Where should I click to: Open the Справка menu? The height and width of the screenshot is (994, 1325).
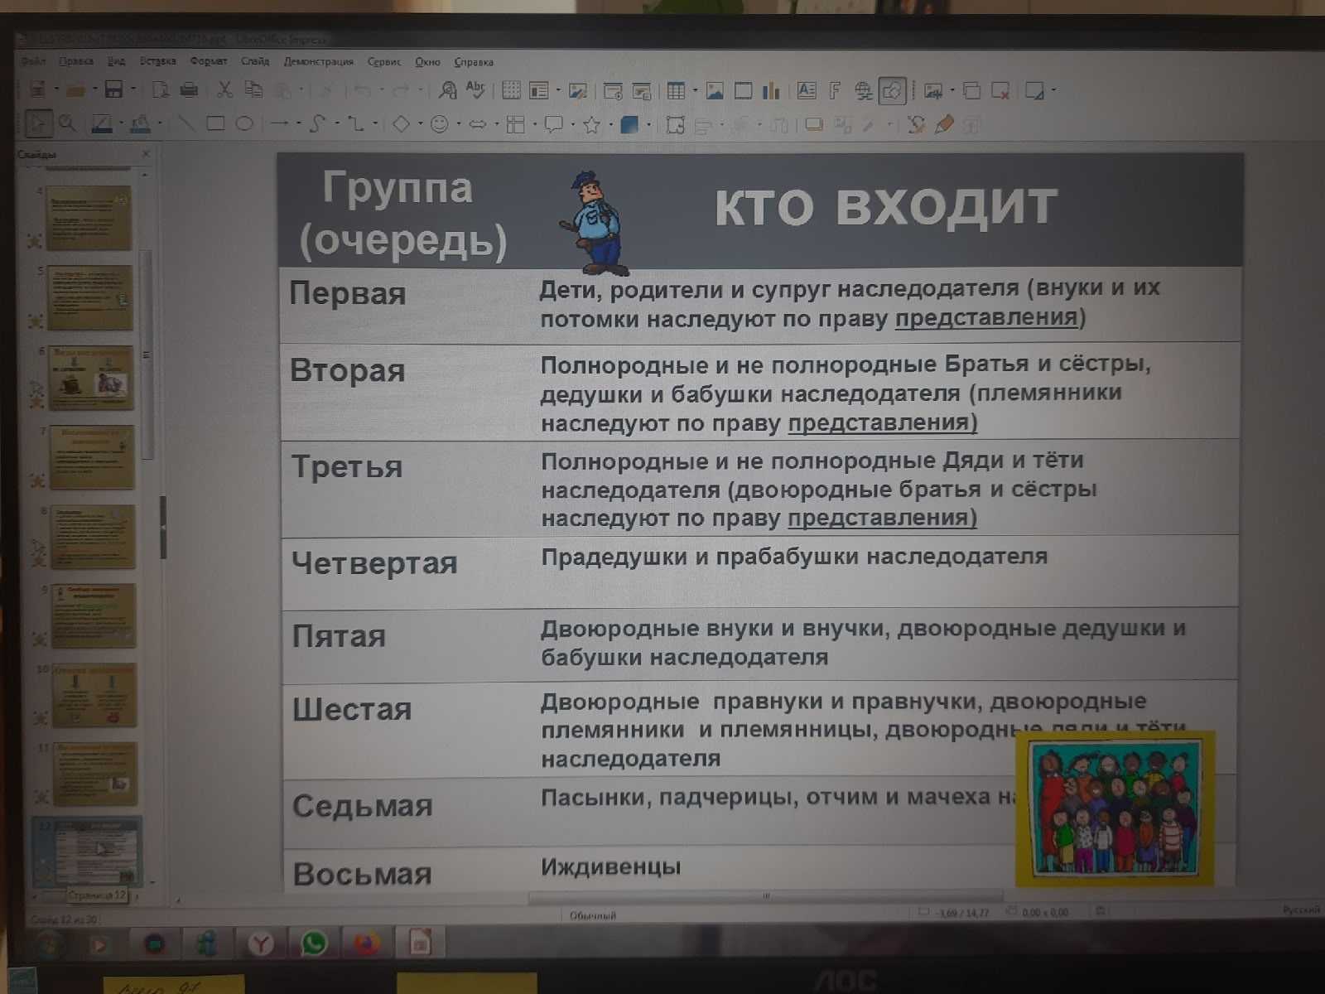(474, 62)
